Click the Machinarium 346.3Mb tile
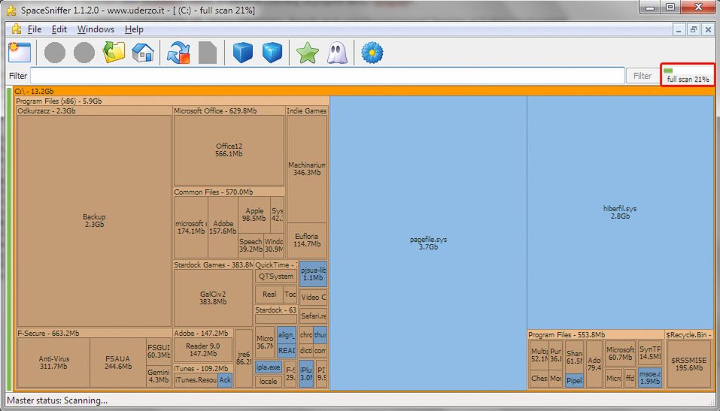Viewport: 720px width, 411px height. [307, 169]
